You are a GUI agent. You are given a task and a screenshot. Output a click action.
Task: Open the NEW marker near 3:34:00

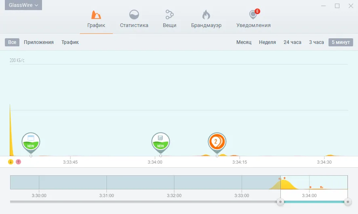[x=160, y=143]
